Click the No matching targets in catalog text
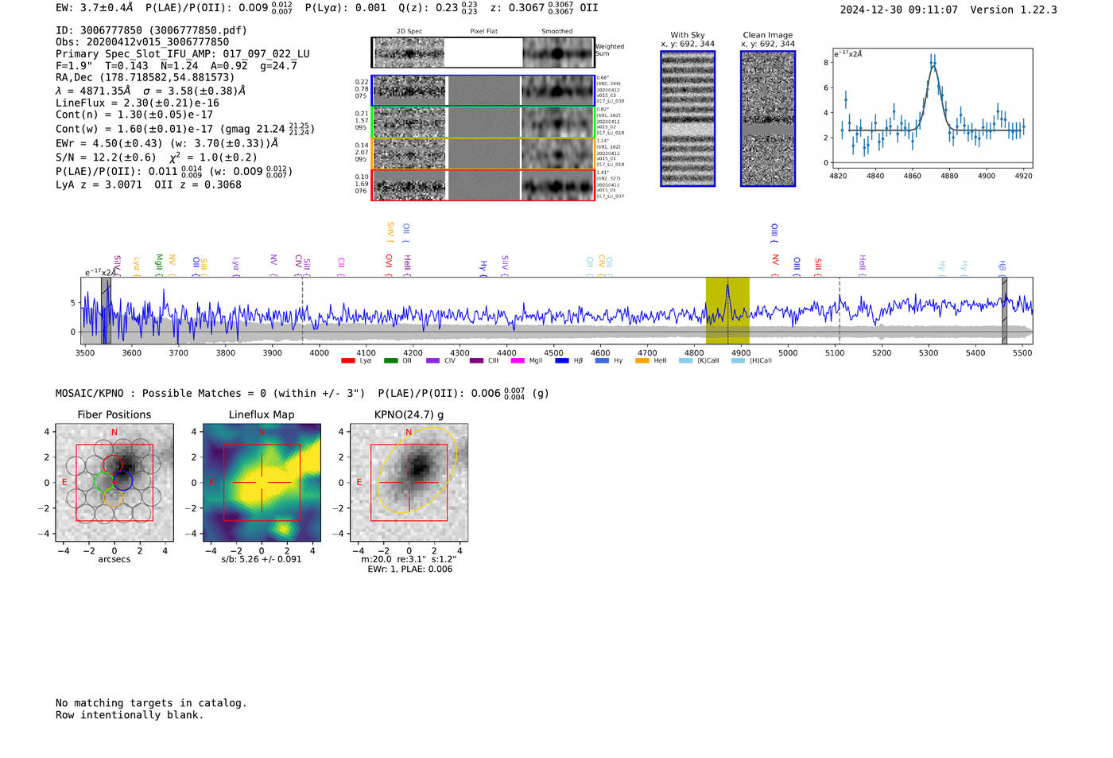 pos(151,703)
